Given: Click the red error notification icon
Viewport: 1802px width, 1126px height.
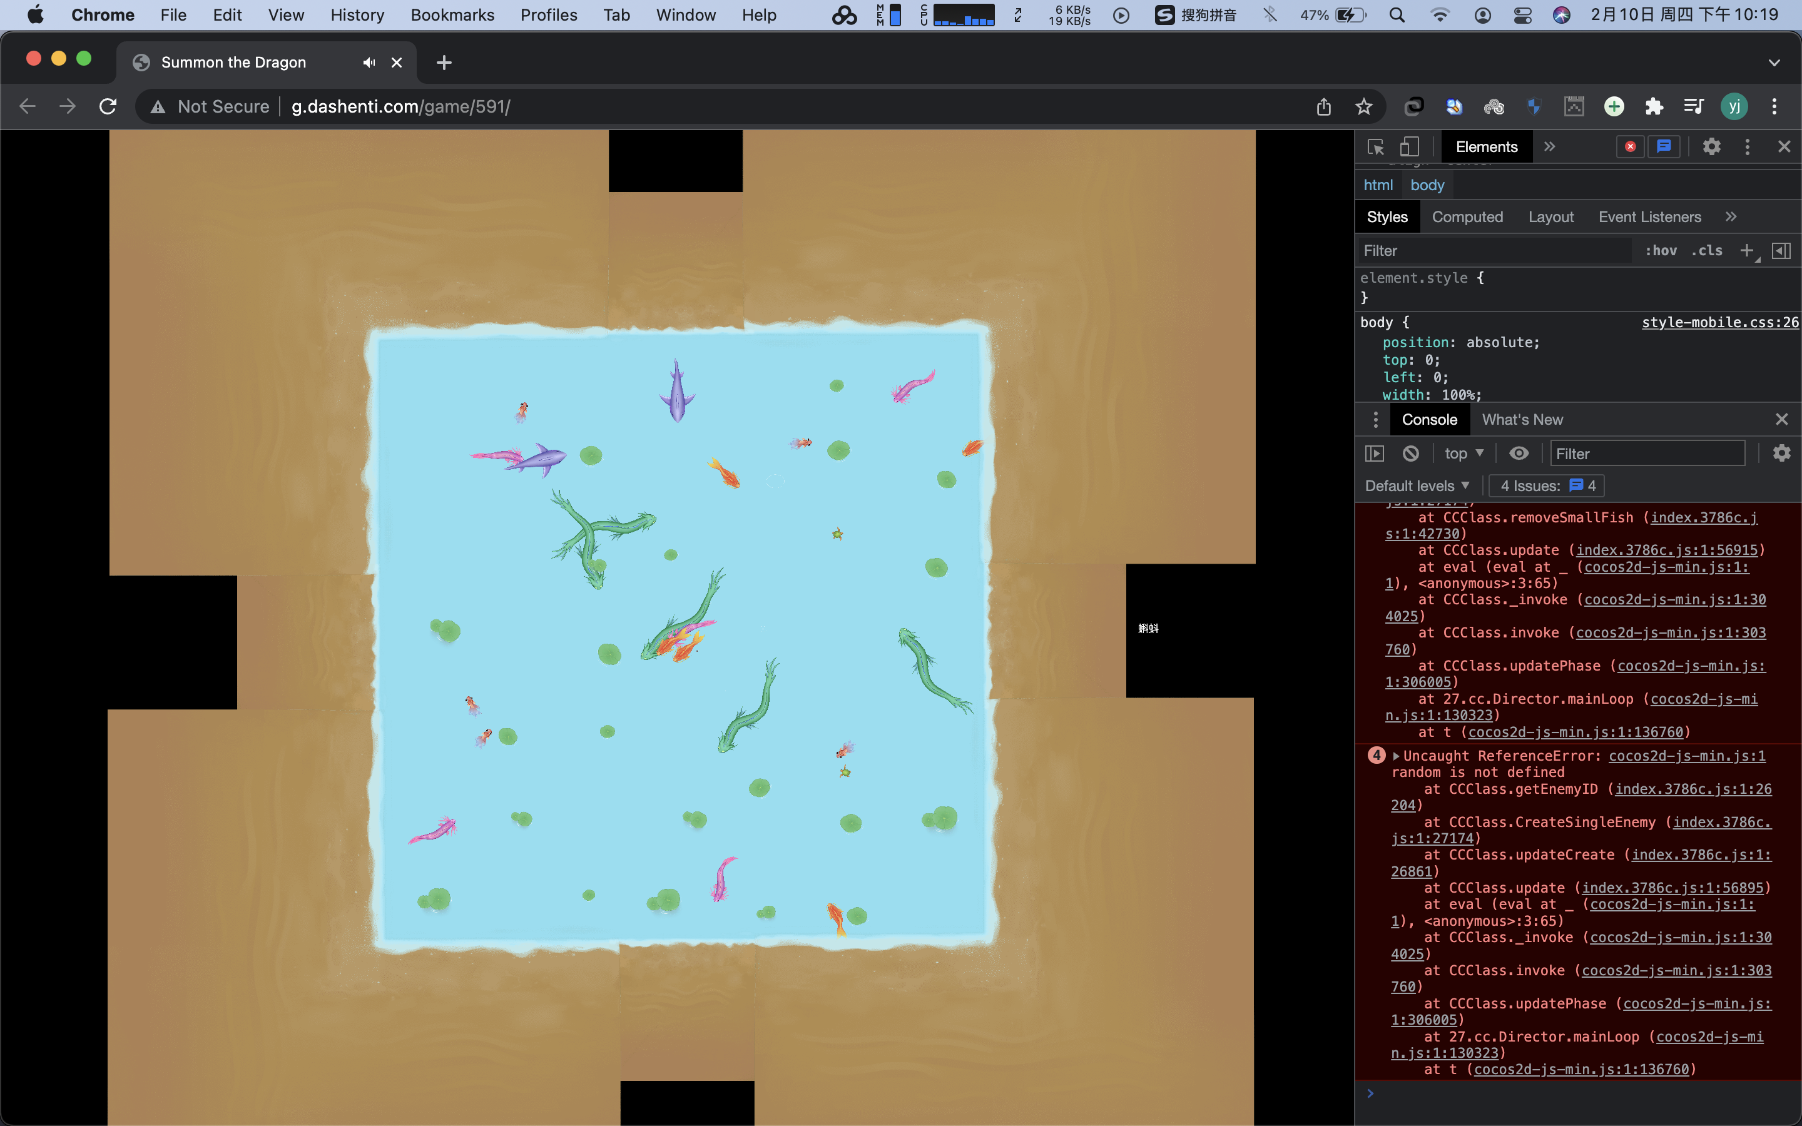Looking at the screenshot, I should coord(1630,146).
